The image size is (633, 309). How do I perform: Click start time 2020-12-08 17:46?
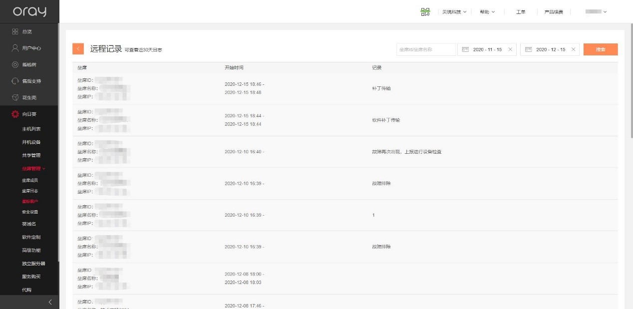coord(245,306)
